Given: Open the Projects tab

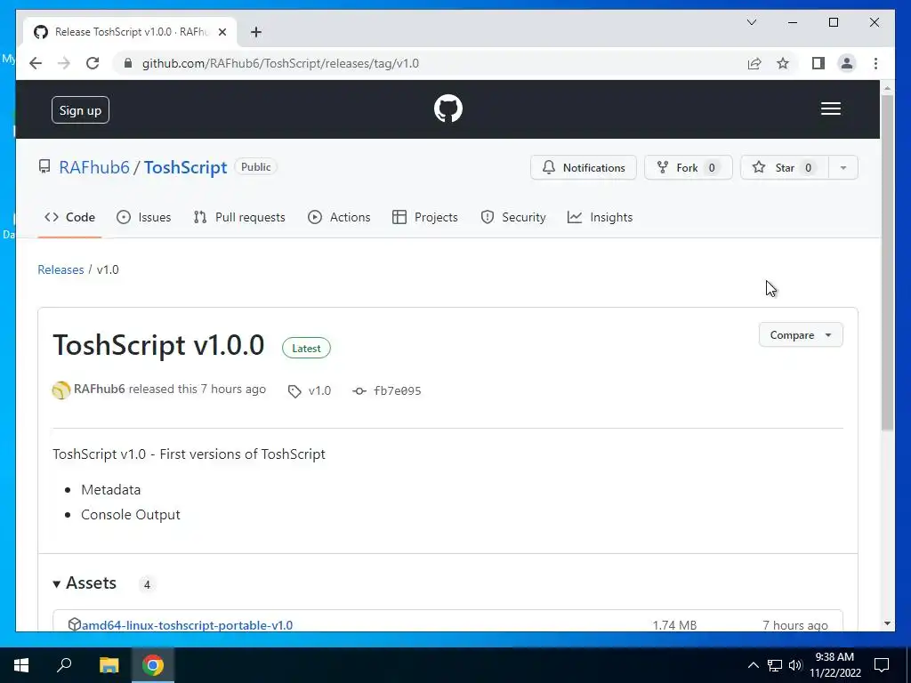Looking at the screenshot, I should (x=425, y=217).
